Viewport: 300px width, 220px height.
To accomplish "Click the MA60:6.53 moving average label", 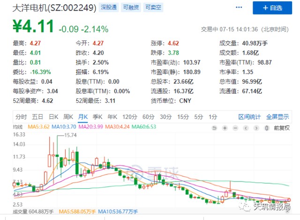I will pyautogui.click(x=144, y=127).
